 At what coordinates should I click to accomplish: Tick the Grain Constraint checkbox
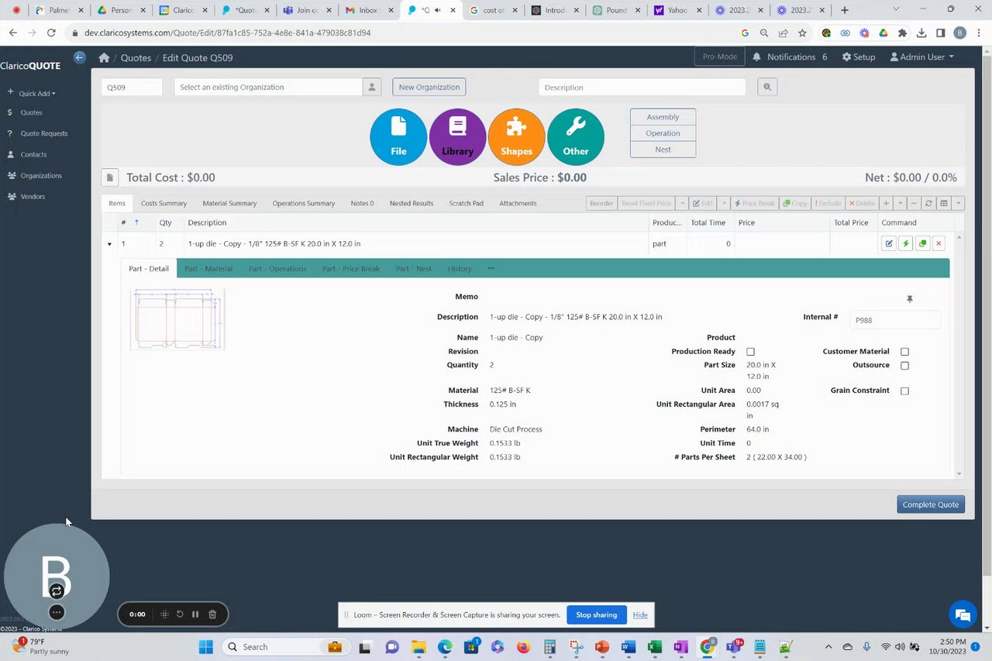coord(904,391)
